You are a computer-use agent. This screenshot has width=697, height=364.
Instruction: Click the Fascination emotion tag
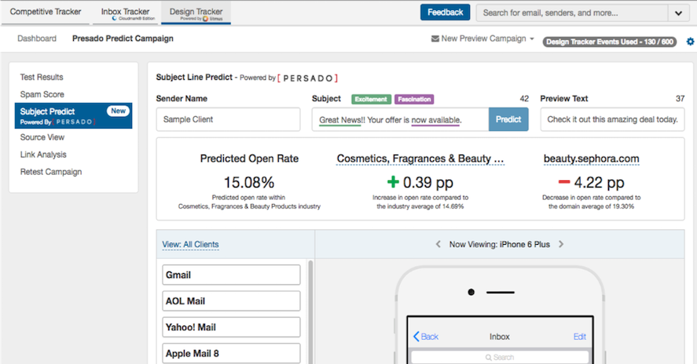[414, 99]
